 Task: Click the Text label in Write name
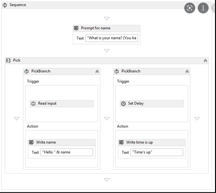pyautogui.click(x=35, y=152)
